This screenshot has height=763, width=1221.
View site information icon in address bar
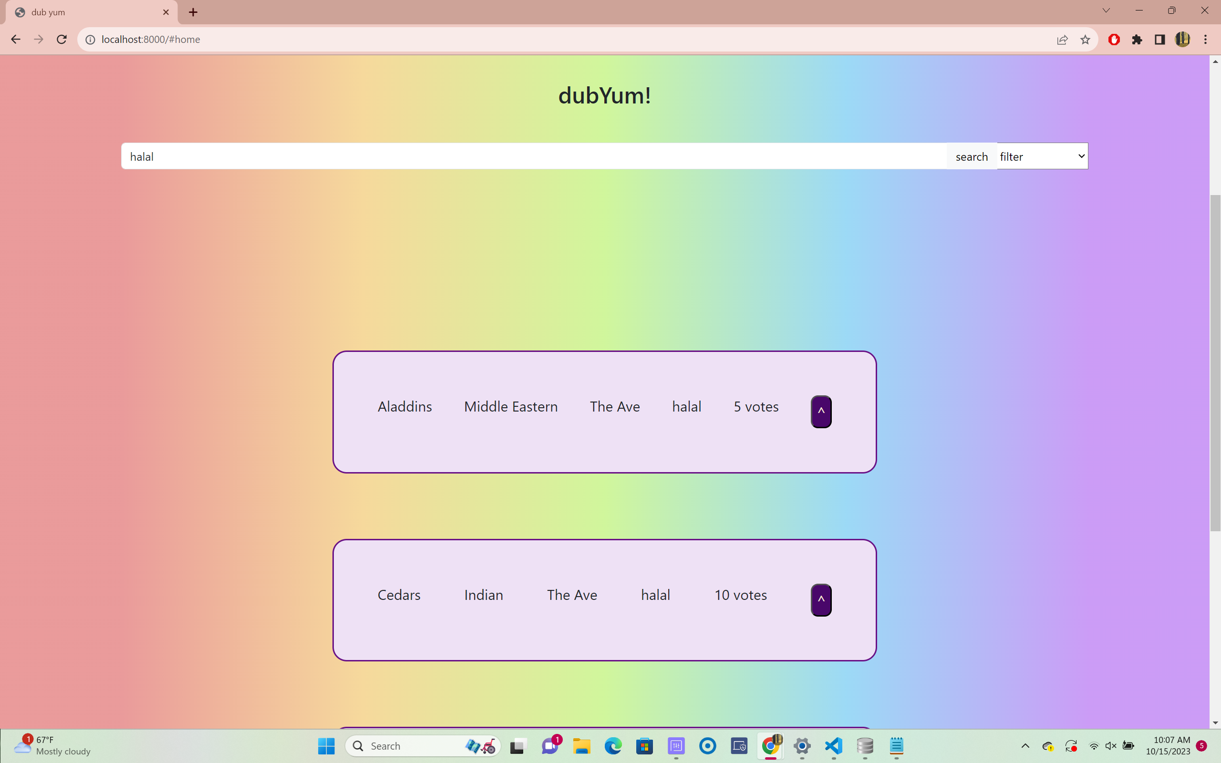tap(90, 40)
